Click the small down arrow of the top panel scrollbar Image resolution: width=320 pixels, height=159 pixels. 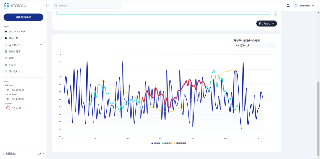pos(276,14)
